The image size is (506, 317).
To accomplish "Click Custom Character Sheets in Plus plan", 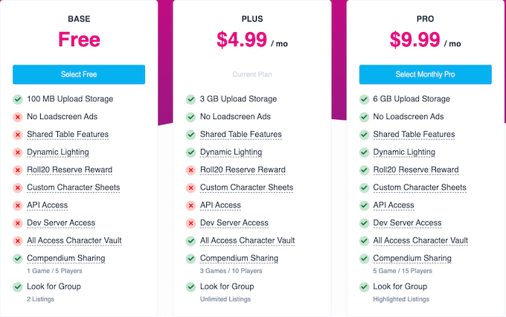I will 246,188.
